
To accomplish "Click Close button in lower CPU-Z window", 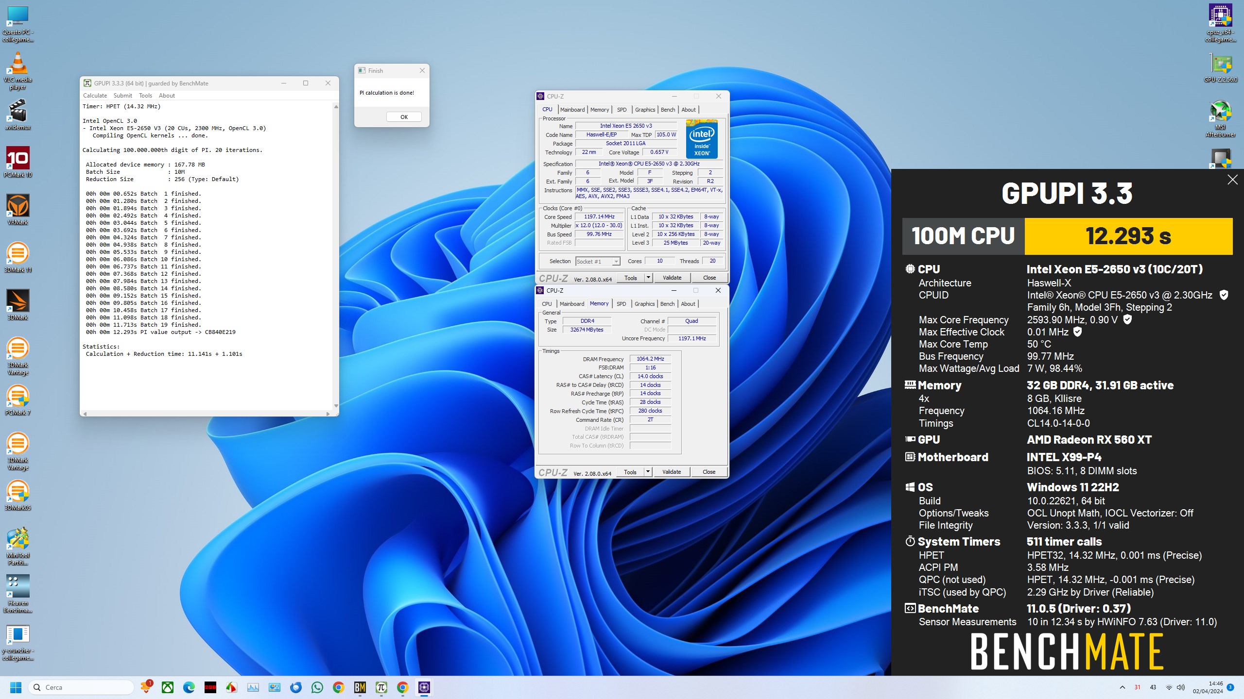I will [709, 472].
